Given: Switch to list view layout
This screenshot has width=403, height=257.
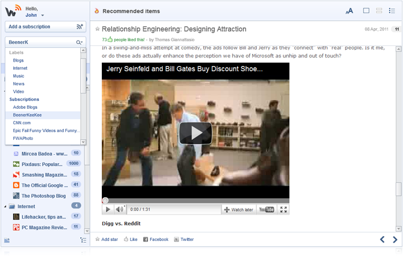Looking at the screenshot, I should coord(392,11).
